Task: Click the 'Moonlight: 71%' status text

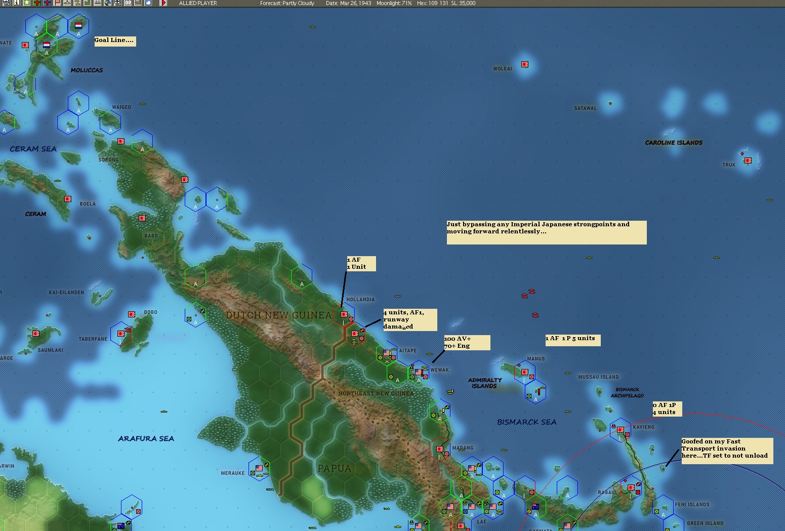Action: (394, 3)
